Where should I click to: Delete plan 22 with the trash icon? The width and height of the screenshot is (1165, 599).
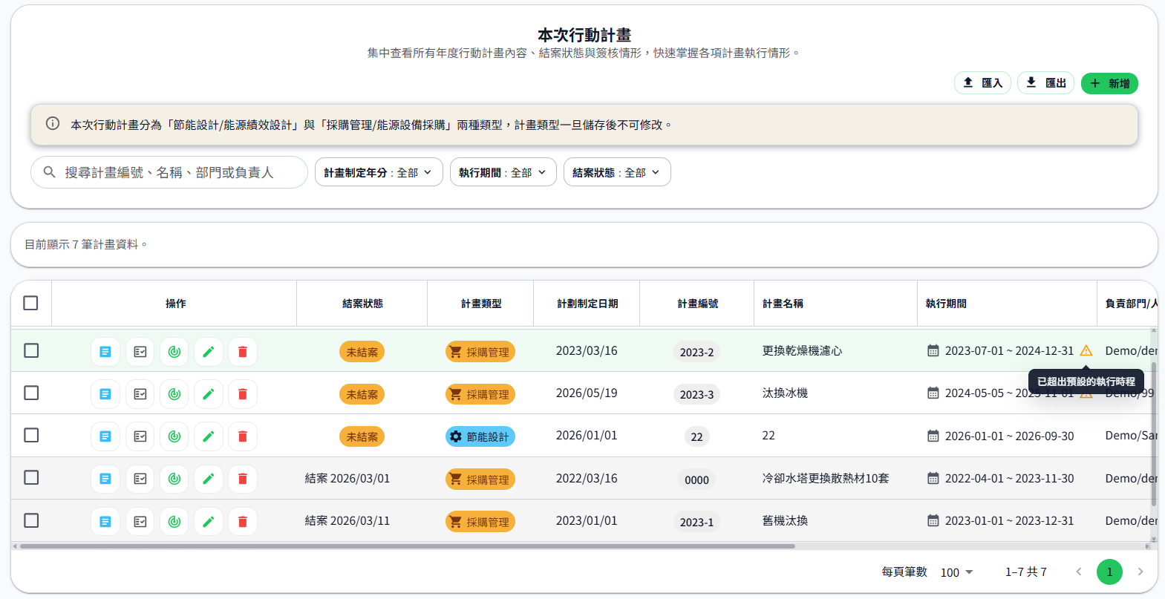pos(243,436)
